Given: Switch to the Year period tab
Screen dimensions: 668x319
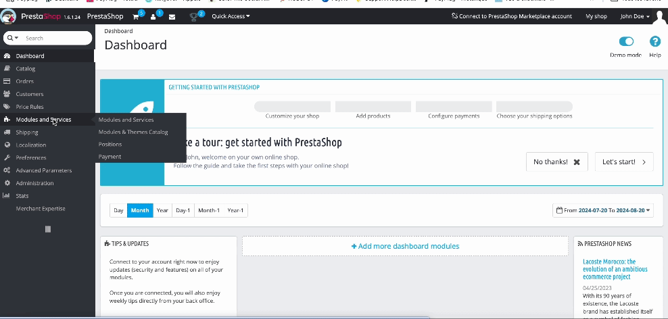Looking at the screenshot, I should tap(162, 210).
